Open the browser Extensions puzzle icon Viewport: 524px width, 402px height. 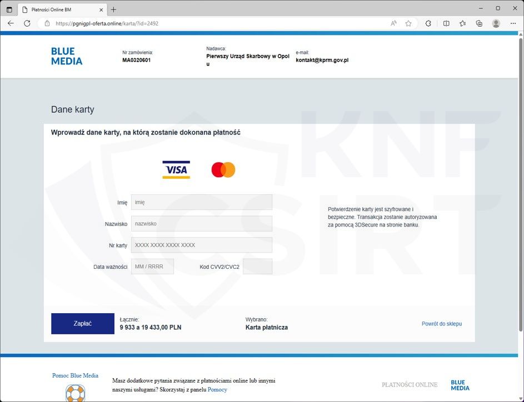pyautogui.click(x=428, y=23)
